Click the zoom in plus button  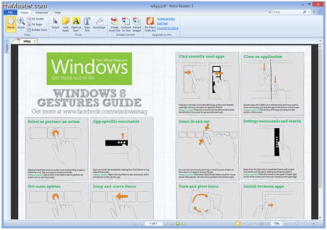pyautogui.click(x=313, y=224)
